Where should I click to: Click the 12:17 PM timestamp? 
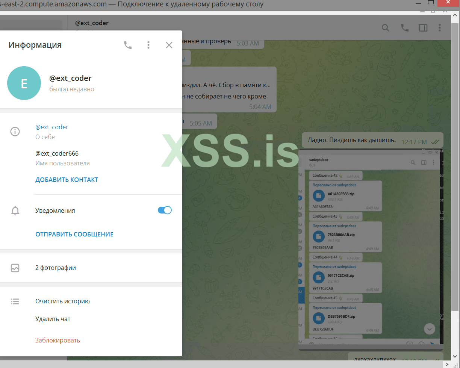point(414,142)
